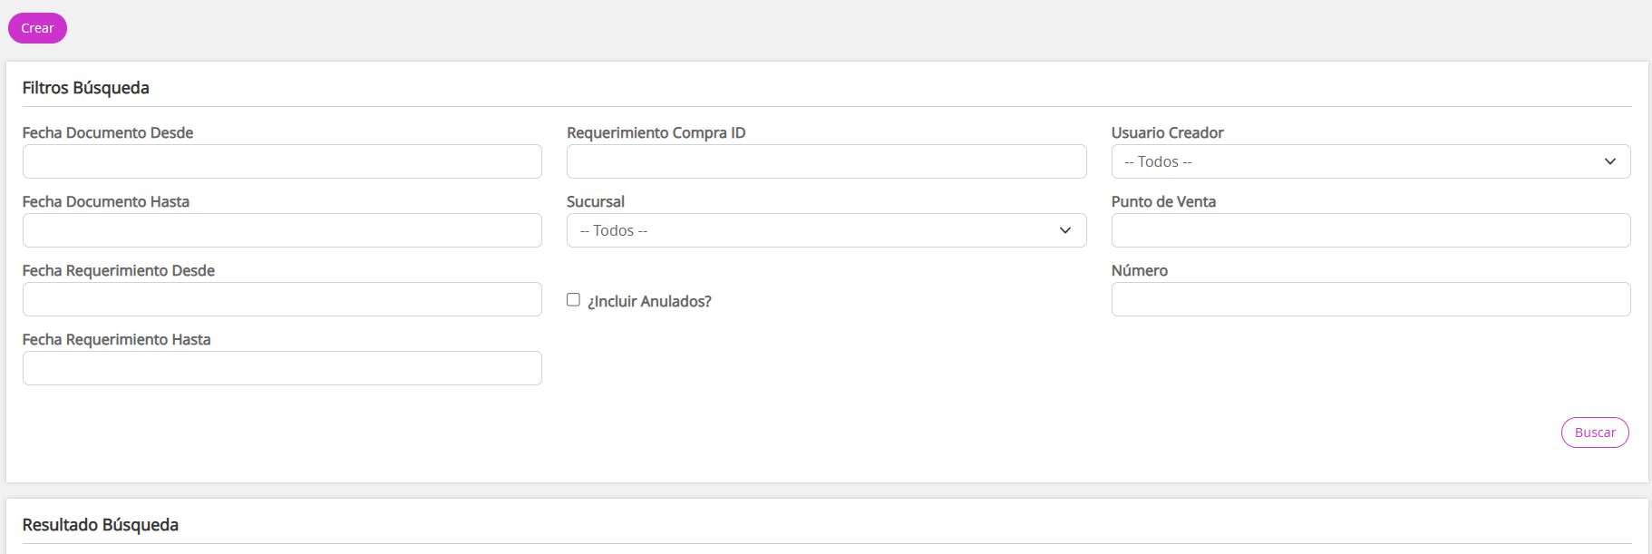Click the Usuario Creador label
Screen dimensions: 1652x554
coord(1167,133)
